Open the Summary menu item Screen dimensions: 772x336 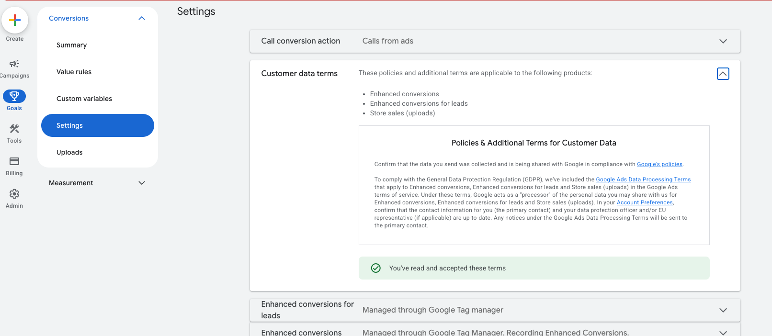pos(72,45)
